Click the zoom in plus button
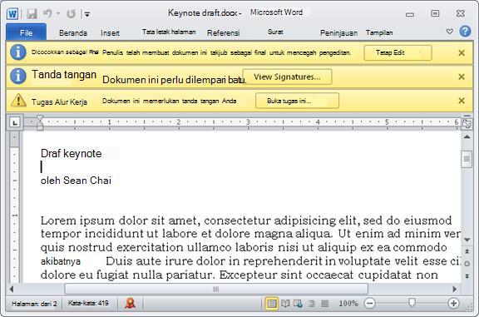The width and height of the screenshot is (479, 317). 453,303
